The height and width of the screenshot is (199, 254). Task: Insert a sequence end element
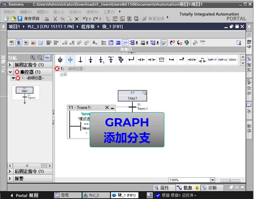[90, 60]
